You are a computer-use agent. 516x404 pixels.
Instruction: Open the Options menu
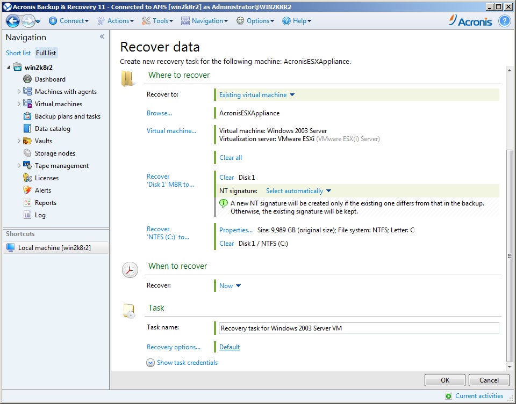pyautogui.click(x=260, y=21)
